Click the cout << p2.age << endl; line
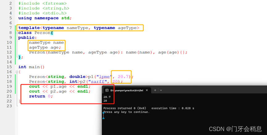The height and width of the screenshot is (135, 267). tap(60, 91)
